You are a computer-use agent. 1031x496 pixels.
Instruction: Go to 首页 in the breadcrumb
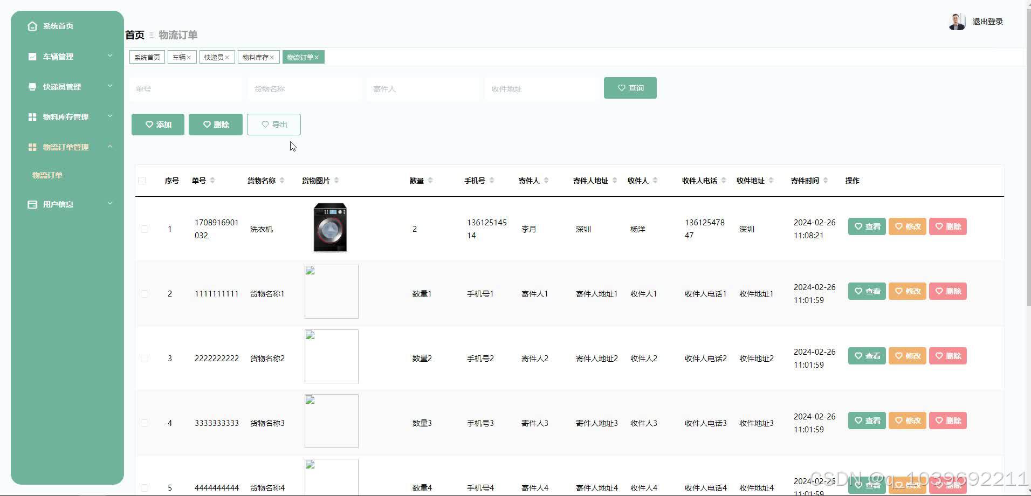point(135,35)
